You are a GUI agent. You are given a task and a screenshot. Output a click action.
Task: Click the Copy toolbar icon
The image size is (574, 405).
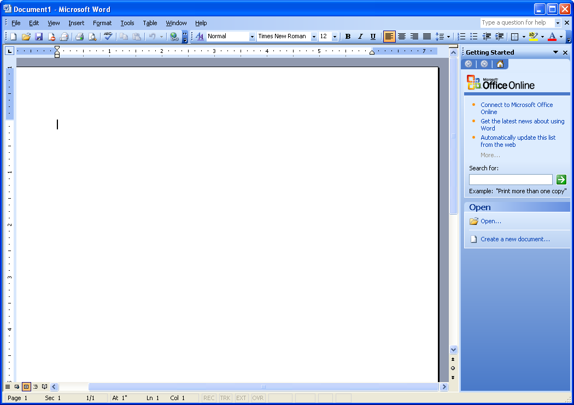[124, 37]
